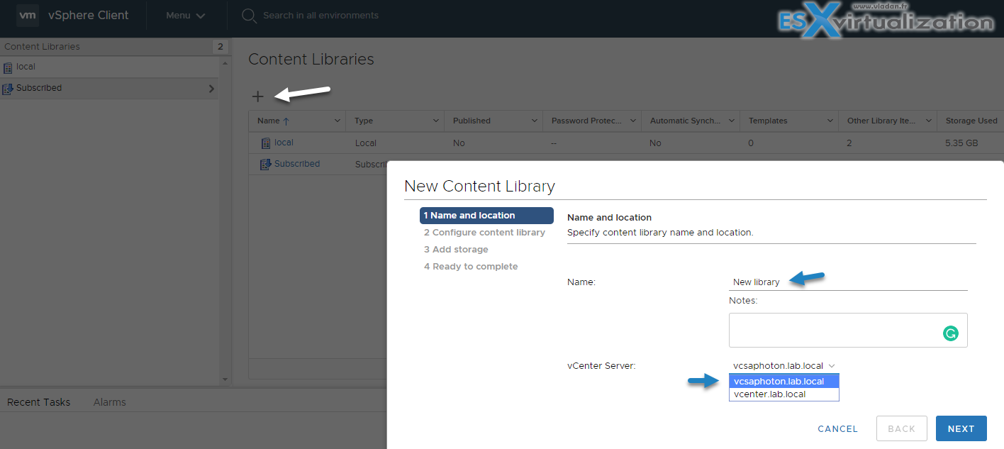
Task: Go to step 4 Ready to complete
Action: point(471,267)
